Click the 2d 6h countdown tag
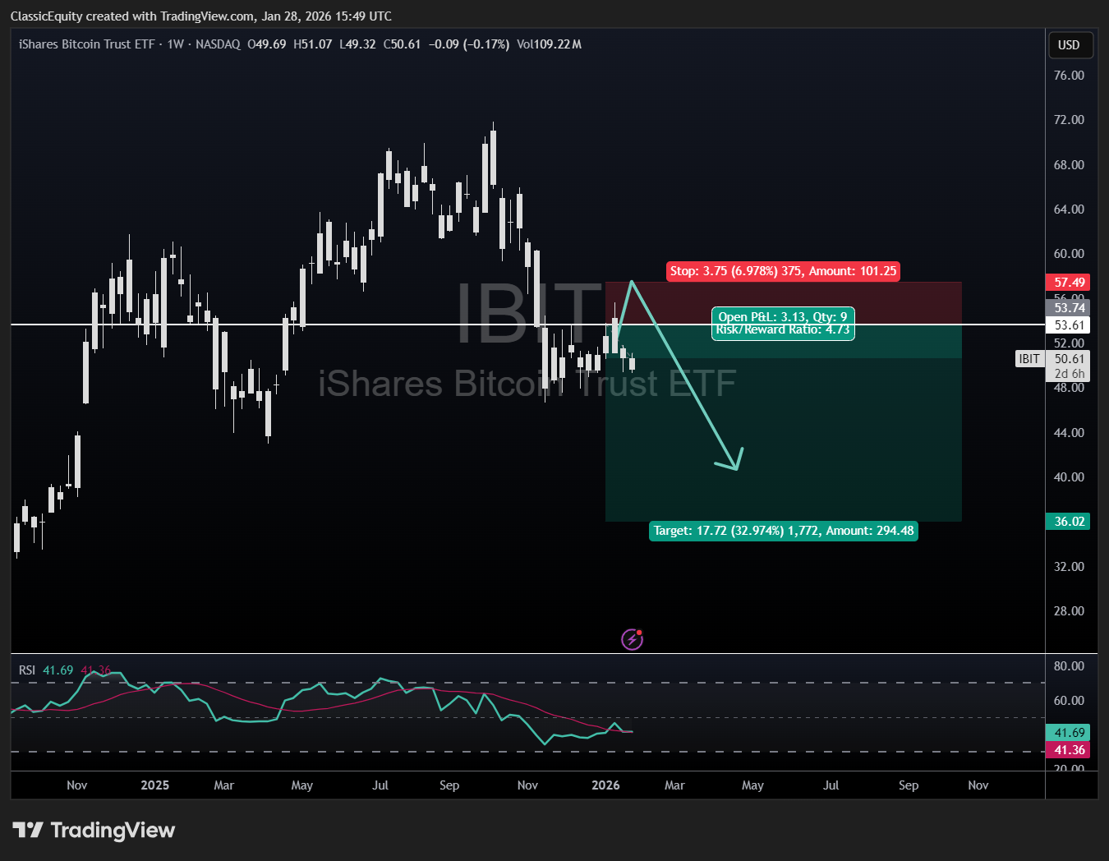 1069,374
